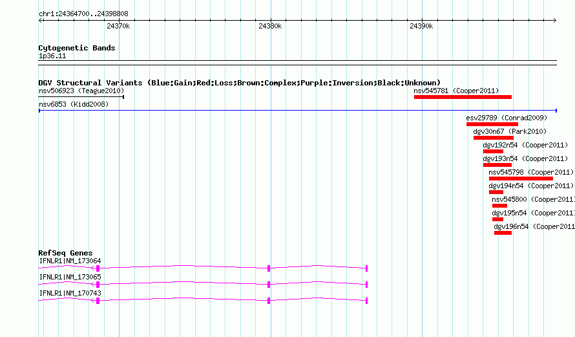This screenshot has height=337, width=575.
Task: Select the 1p36.11 band label
Action: click(52, 56)
